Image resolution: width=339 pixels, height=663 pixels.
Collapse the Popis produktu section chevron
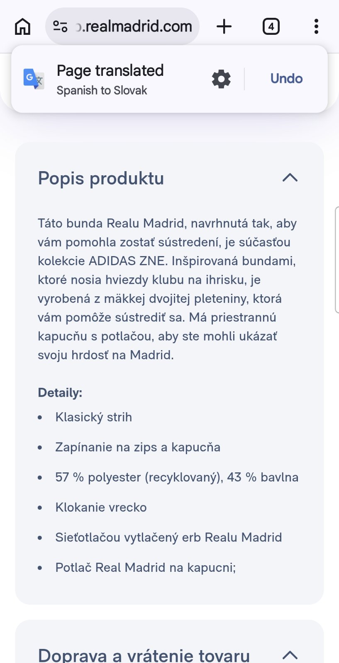[x=290, y=178]
